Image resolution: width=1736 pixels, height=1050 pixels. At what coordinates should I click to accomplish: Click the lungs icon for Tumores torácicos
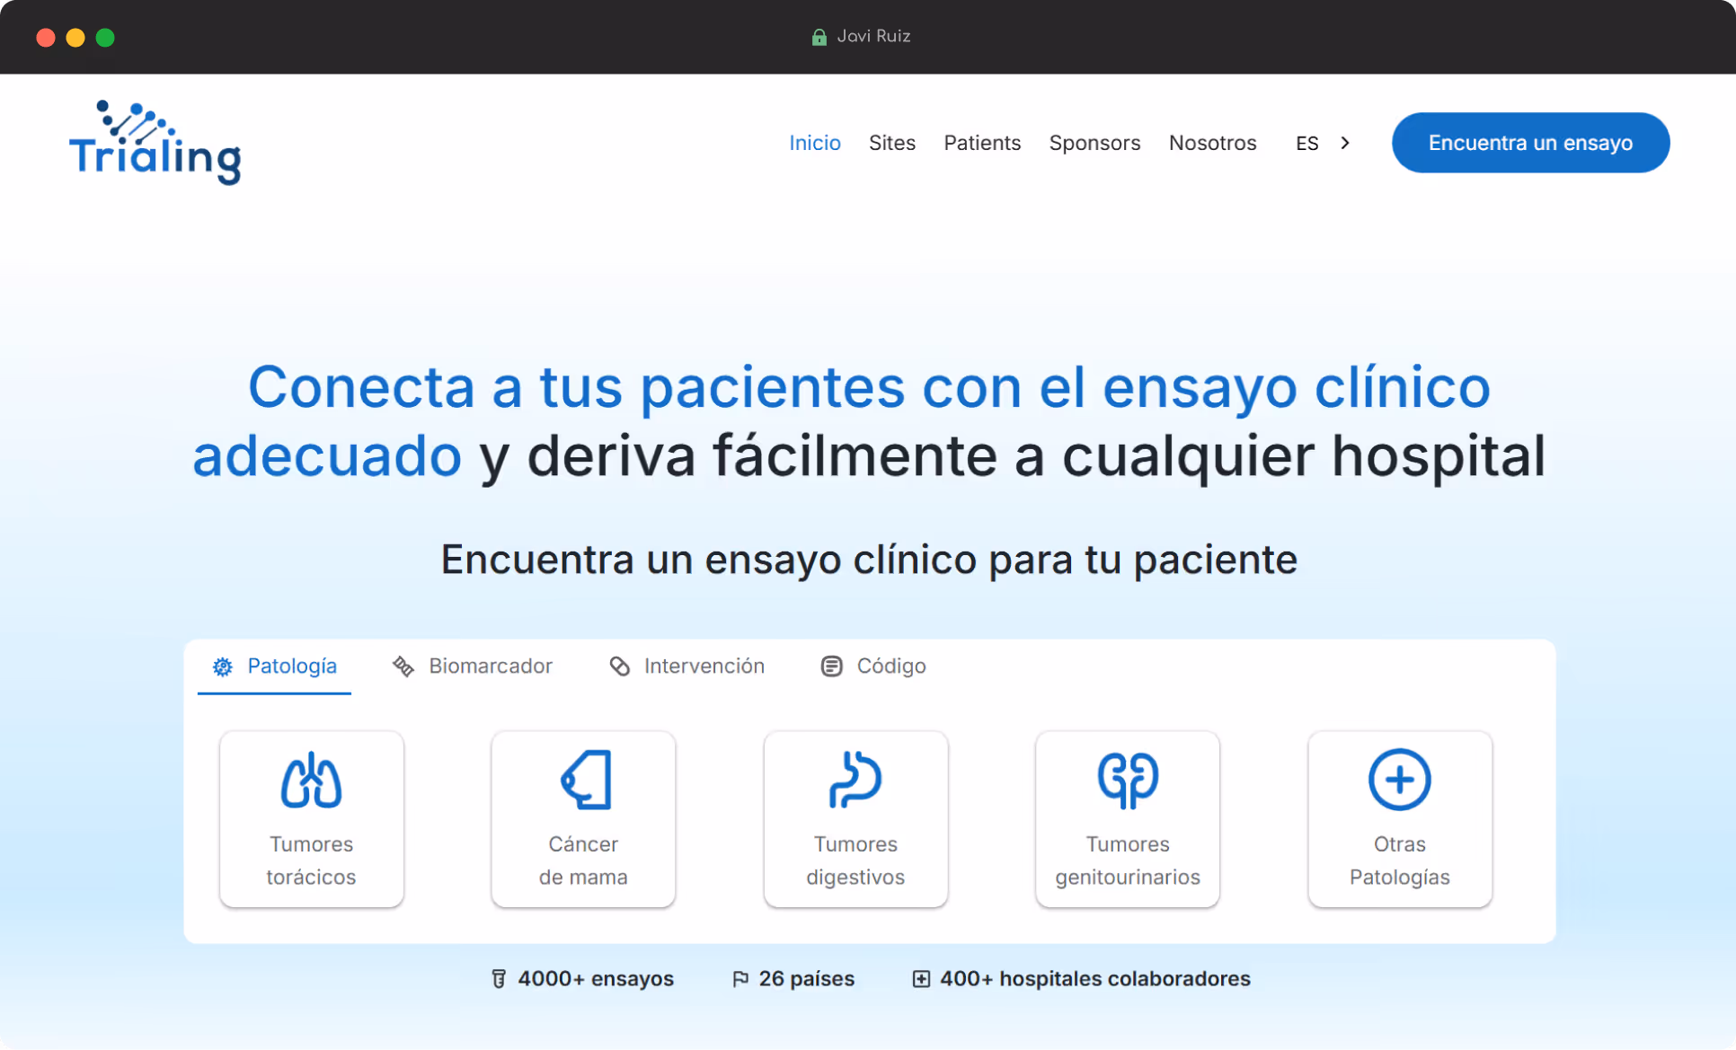pyautogui.click(x=311, y=780)
